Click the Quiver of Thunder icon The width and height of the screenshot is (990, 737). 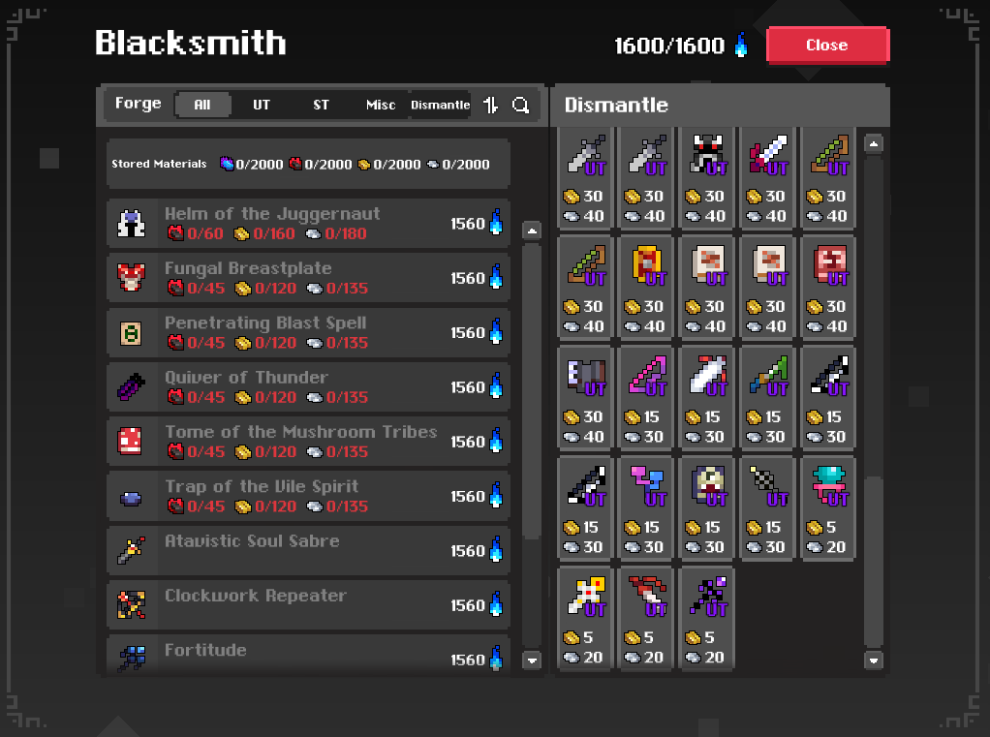[x=132, y=386]
